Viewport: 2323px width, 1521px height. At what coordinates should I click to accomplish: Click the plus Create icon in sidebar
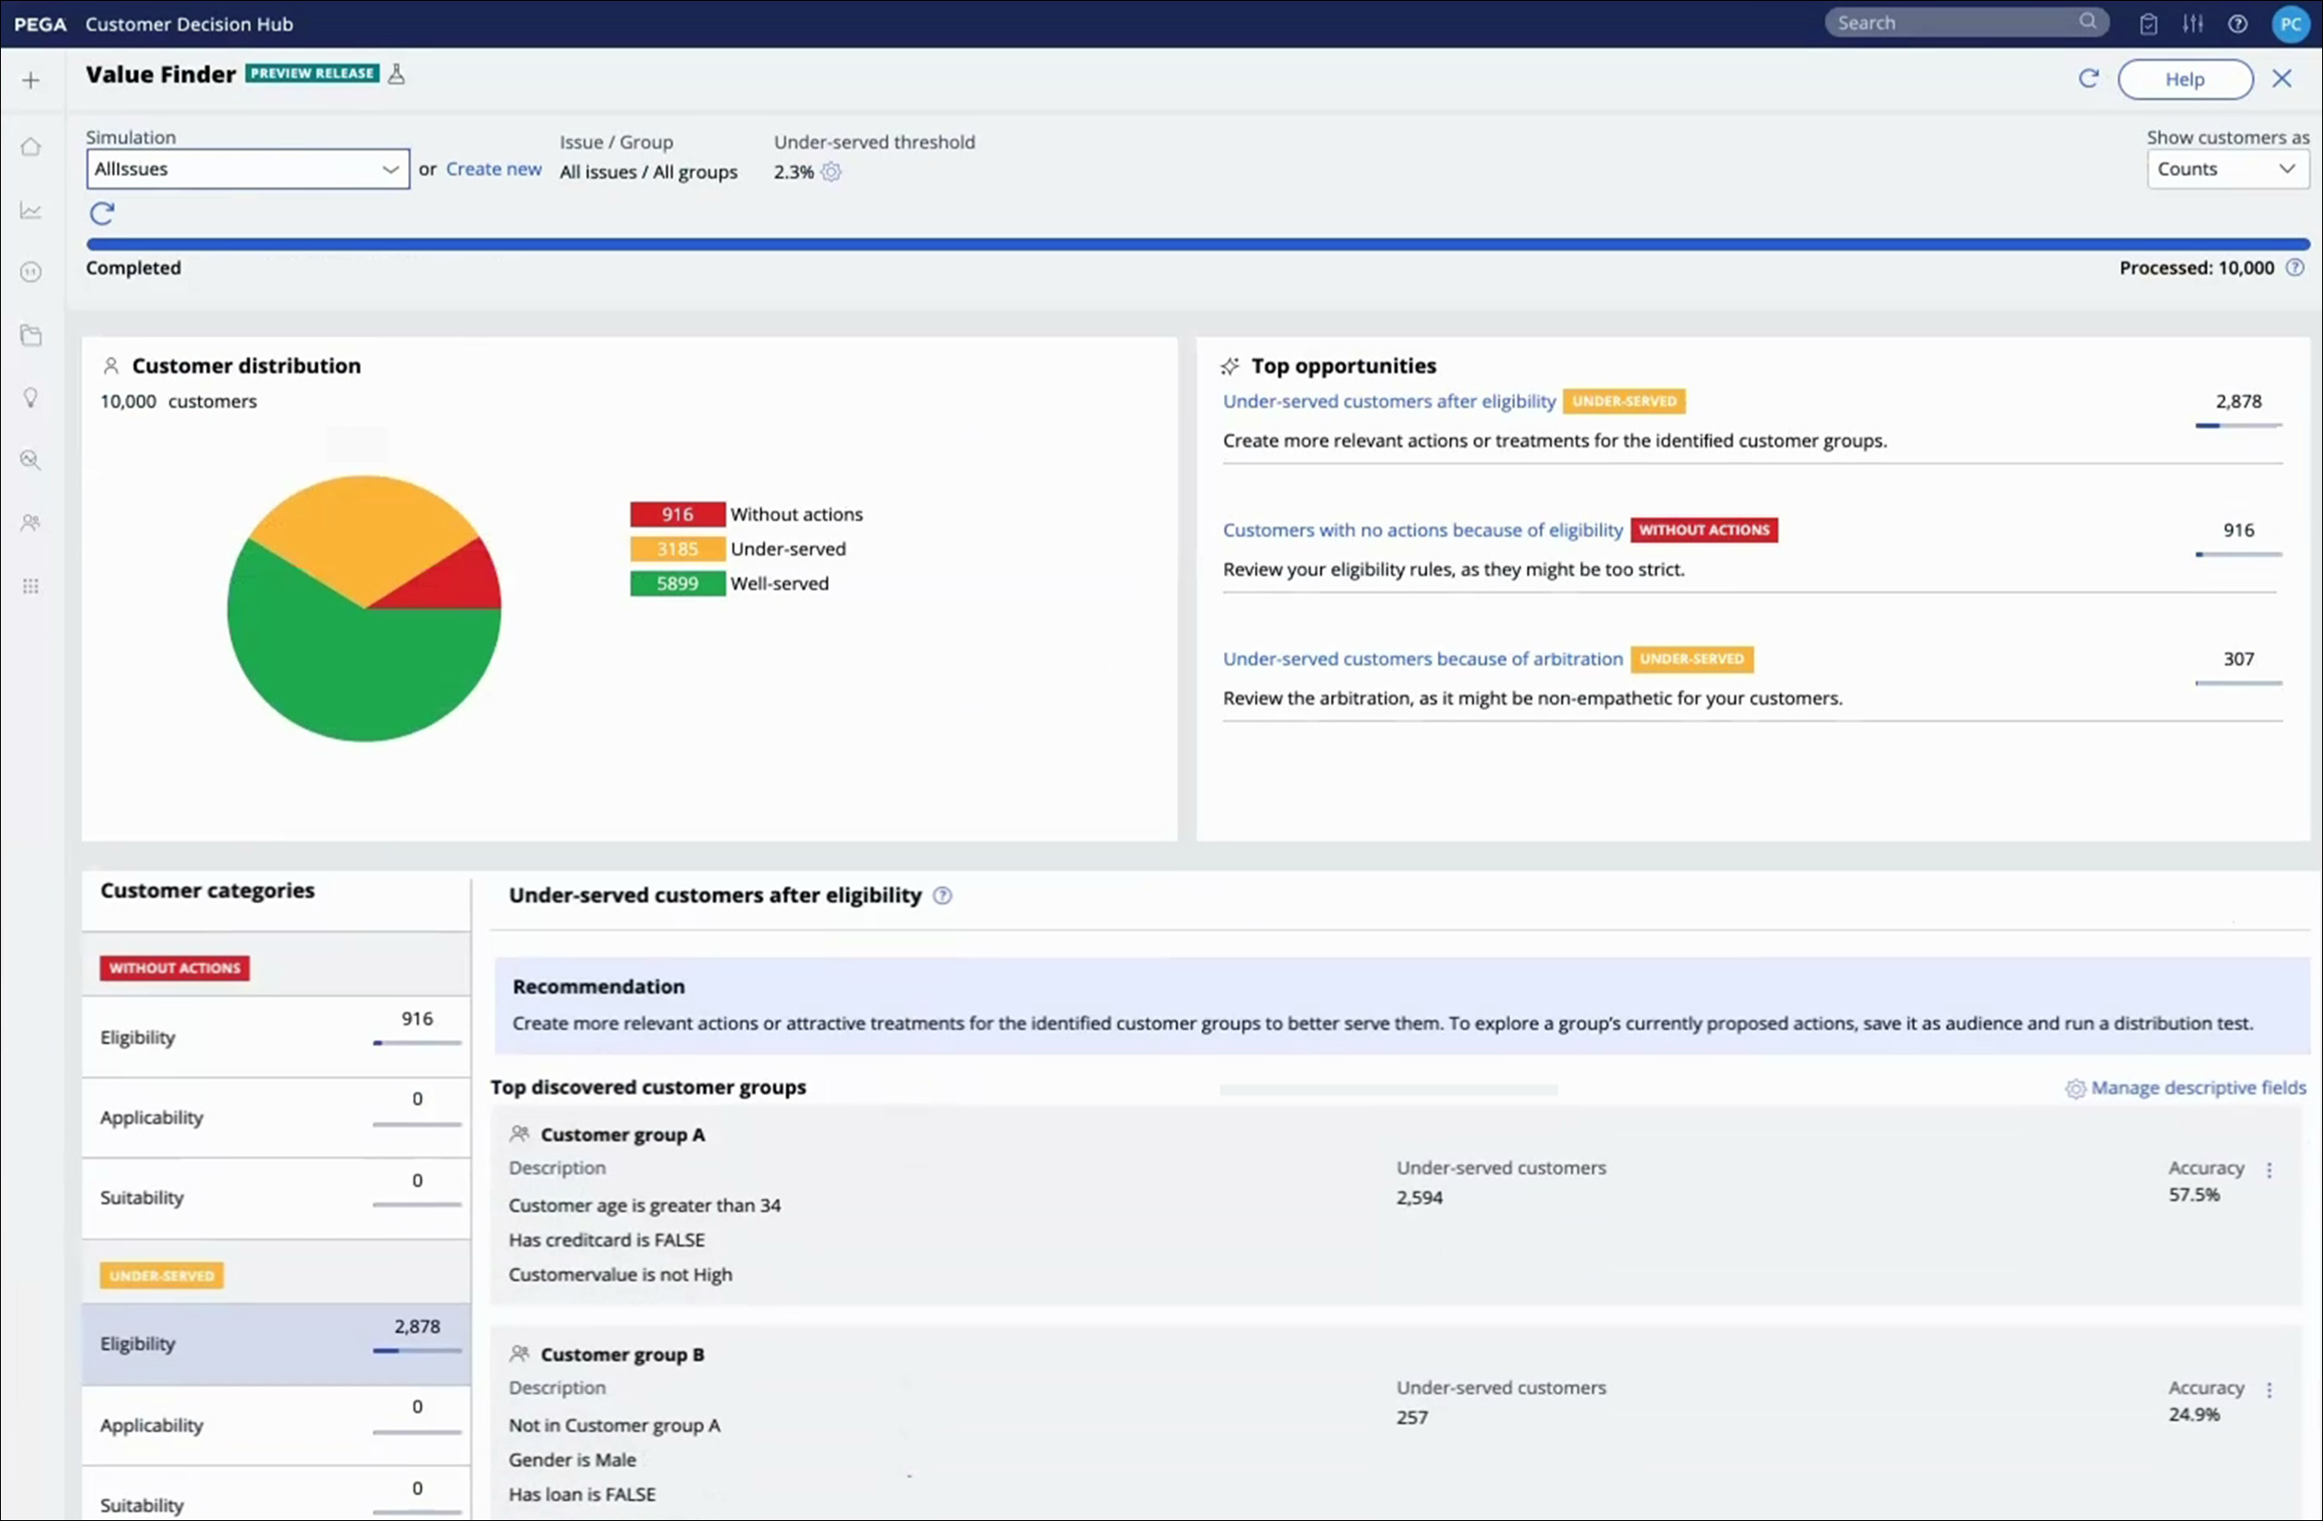(x=31, y=80)
